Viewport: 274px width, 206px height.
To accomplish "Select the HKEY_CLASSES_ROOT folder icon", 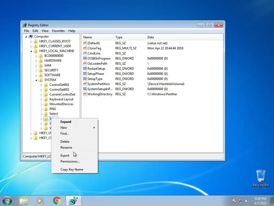I will pos(36,41).
